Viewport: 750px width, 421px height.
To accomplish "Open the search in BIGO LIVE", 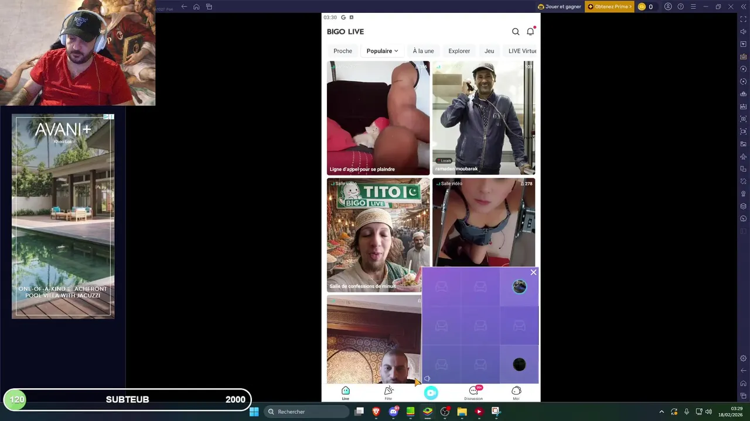I will (x=516, y=32).
